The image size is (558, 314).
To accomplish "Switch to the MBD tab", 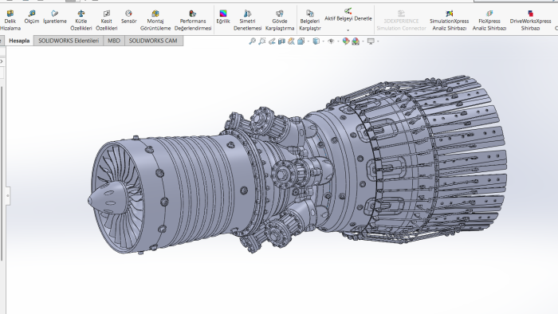I will 114,41.
